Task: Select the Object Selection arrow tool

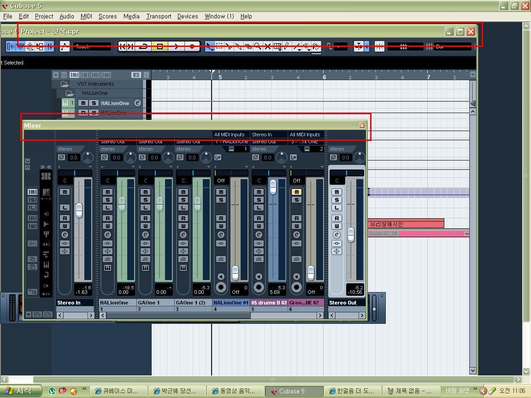Action: point(209,47)
